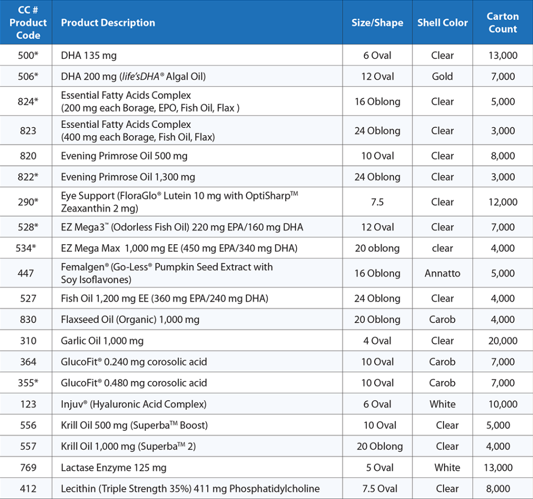Click the Product Description column header
The width and height of the screenshot is (533, 499).
point(108,23)
